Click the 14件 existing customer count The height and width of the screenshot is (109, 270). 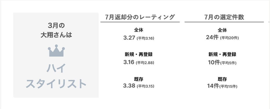coord(213,86)
